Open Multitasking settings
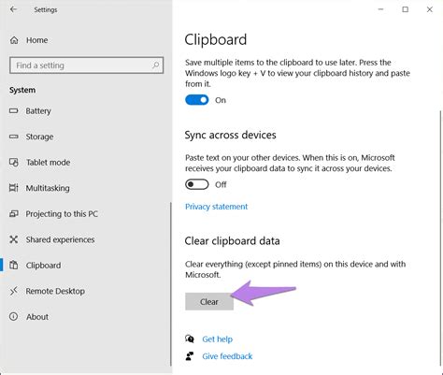443x375 pixels. (x=48, y=188)
